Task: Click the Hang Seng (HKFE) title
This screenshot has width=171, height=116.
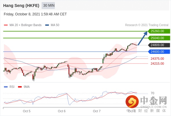Action: click(21, 6)
